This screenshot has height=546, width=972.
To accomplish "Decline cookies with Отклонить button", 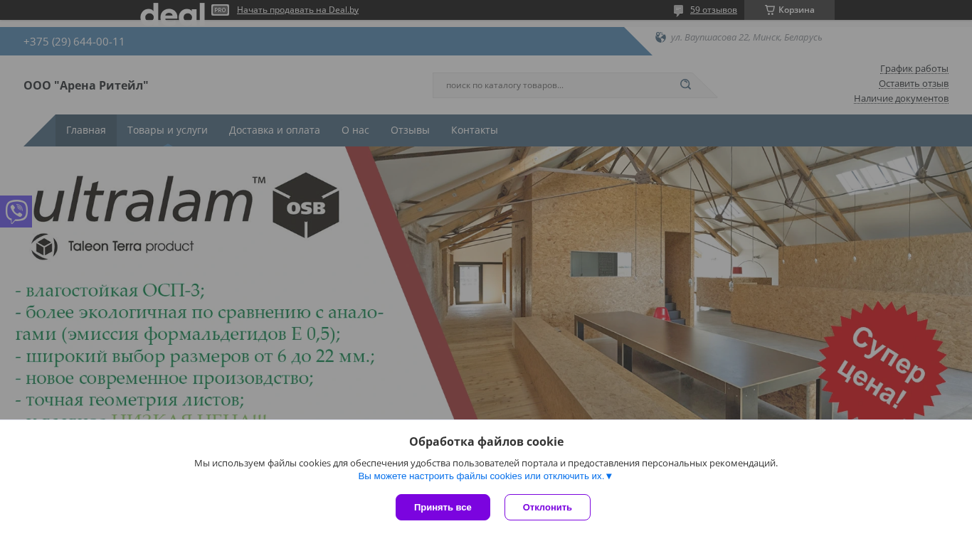I will (547, 508).
